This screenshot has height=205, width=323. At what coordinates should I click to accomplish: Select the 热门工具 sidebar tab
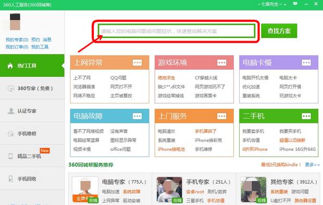pyautogui.click(x=32, y=66)
